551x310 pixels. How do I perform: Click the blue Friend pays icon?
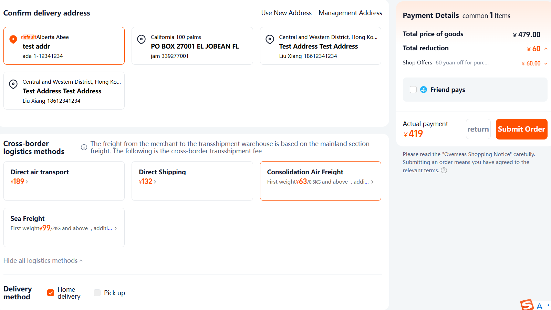424,90
